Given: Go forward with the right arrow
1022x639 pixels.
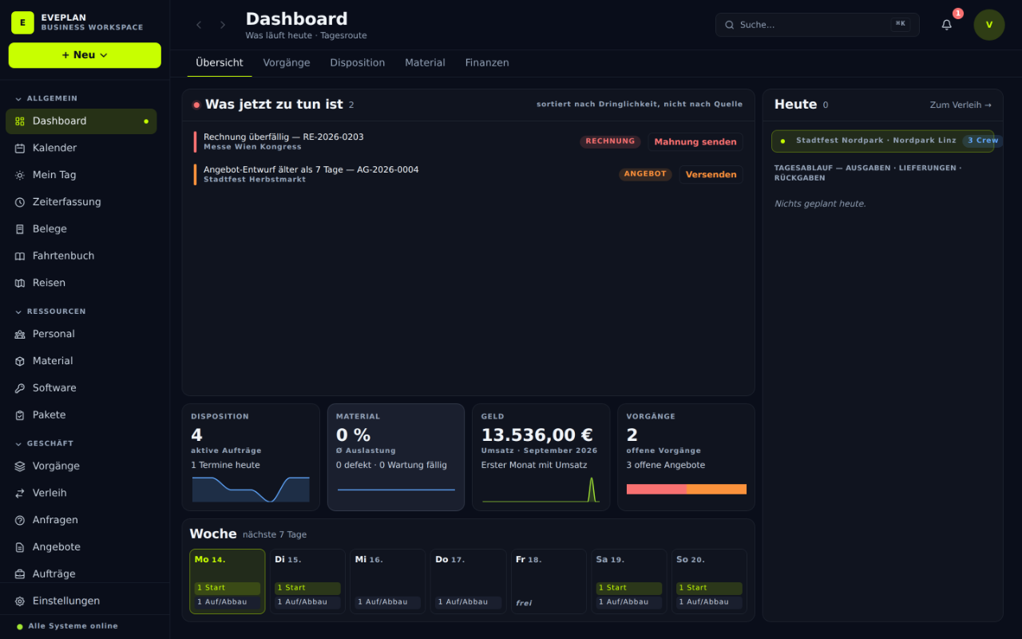Looking at the screenshot, I should (223, 25).
